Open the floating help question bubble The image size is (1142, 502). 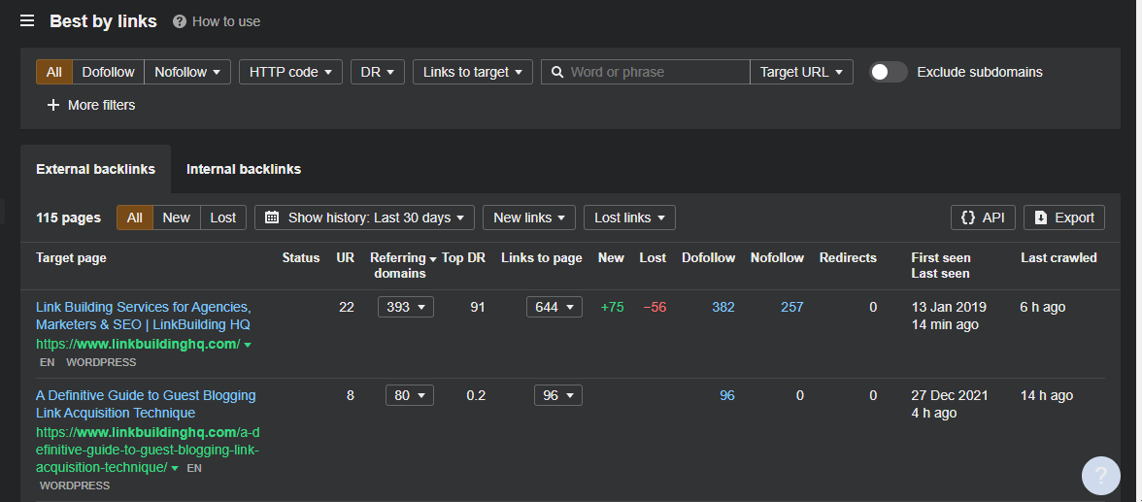(1100, 475)
